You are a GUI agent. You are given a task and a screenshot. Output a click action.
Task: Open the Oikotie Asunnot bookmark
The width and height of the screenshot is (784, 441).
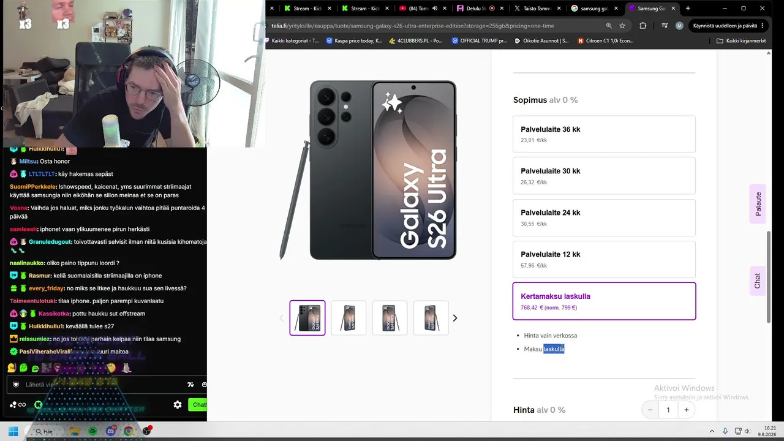pyautogui.click(x=541, y=41)
